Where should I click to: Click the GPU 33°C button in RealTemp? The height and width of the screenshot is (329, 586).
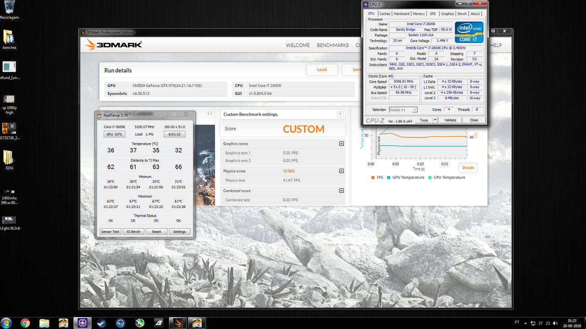(x=114, y=134)
